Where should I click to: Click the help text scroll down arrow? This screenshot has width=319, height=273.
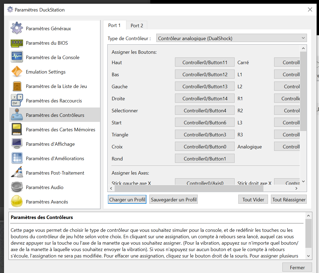point(308,256)
